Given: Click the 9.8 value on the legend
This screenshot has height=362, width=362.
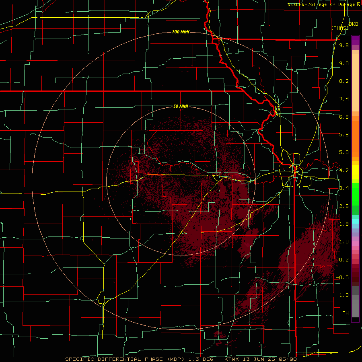Looking at the screenshot, I should click(344, 45).
